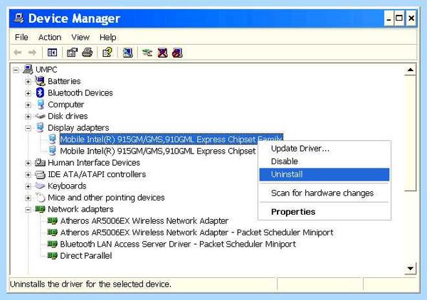Viewport: 427px width, 300px height.
Task: Expand the Keyboards node
Action: coord(28,186)
